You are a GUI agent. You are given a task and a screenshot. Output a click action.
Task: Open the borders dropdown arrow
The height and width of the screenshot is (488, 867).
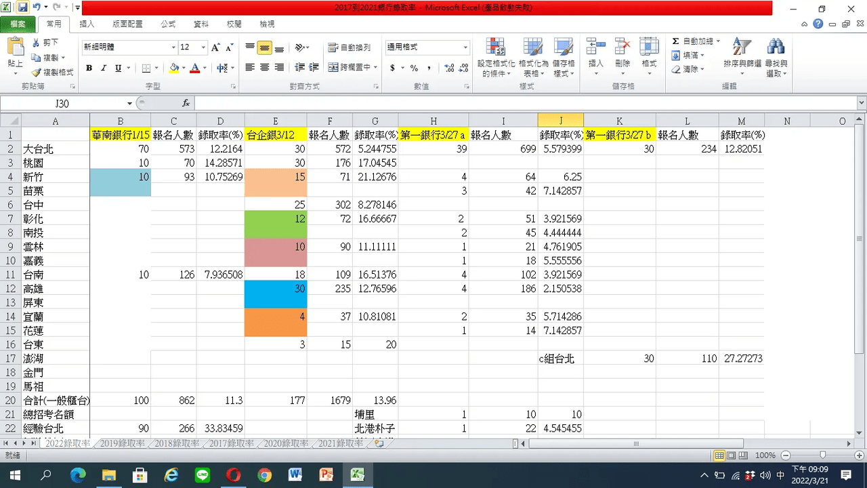pos(156,68)
